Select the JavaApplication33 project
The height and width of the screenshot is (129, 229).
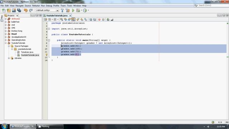click(x=19, y=37)
